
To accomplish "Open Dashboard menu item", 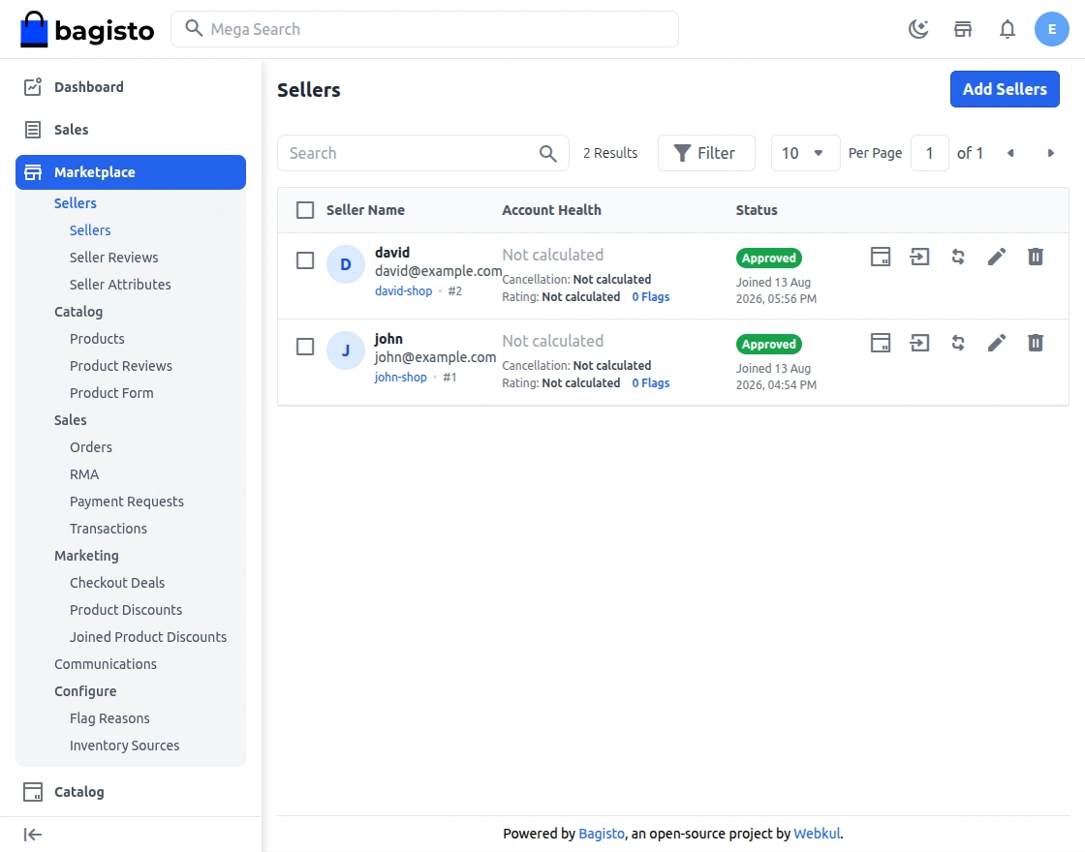I will point(131,87).
